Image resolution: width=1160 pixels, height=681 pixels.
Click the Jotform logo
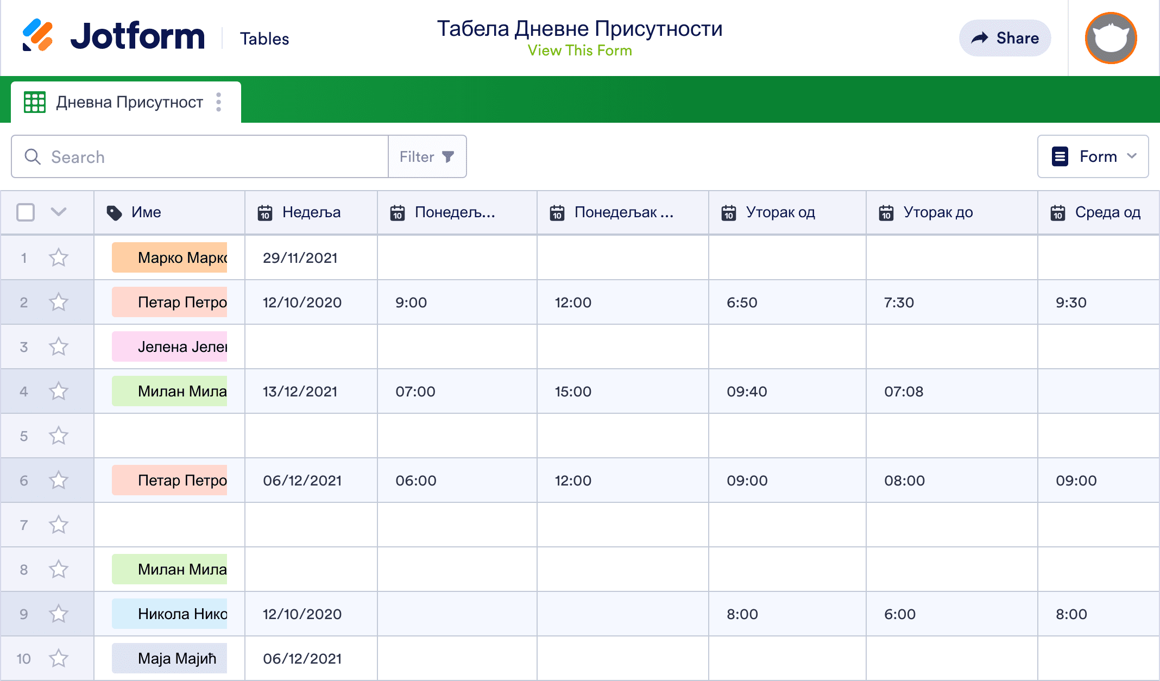(114, 35)
